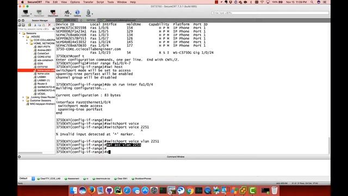The width and height of the screenshot is (348, 196).
Task: Click the Enter host field in toolbar
Action: click(270, 13)
